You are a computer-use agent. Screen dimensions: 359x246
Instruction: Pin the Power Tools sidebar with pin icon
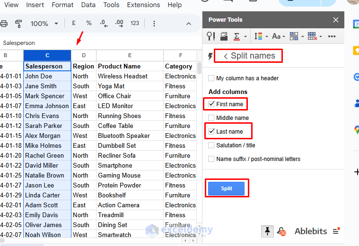(x=267, y=231)
